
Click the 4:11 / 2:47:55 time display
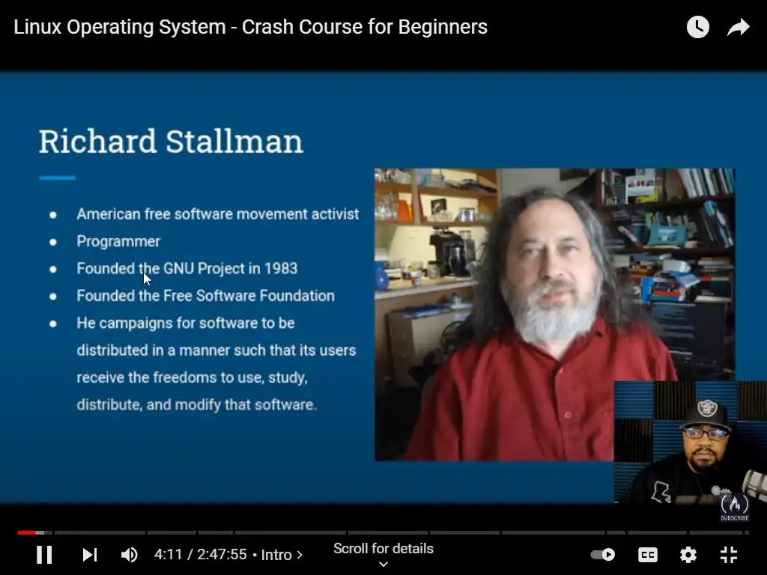[201, 555]
